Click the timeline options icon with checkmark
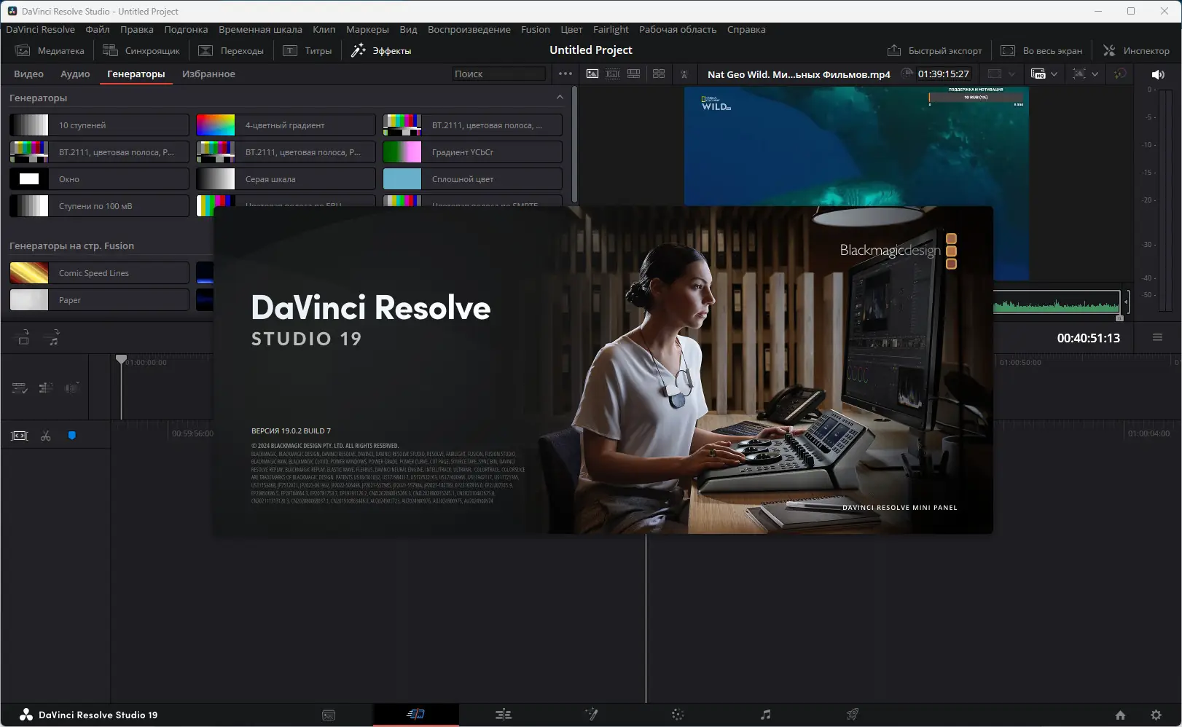The image size is (1182, 727). coord(20,388)
